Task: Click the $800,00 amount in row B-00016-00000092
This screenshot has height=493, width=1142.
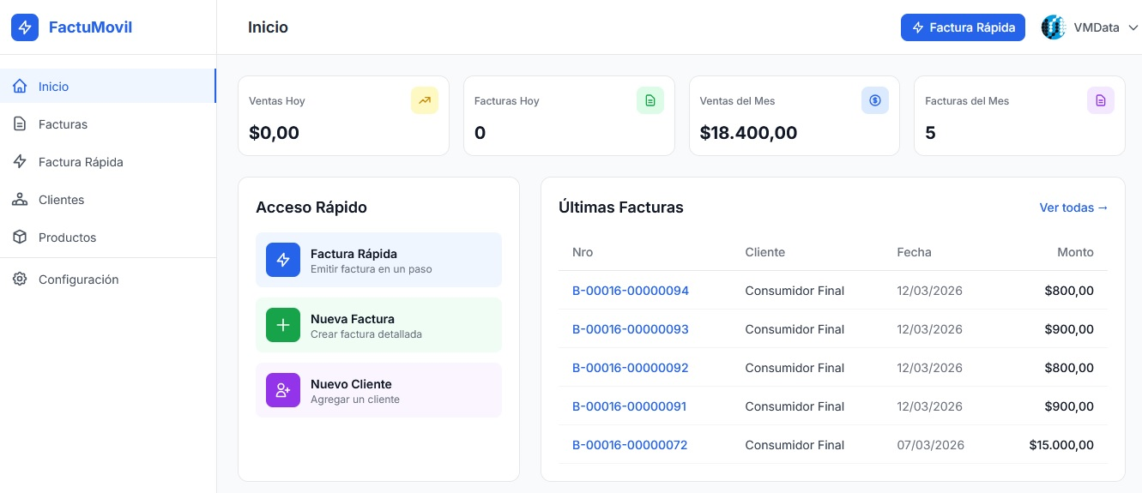Action: [1069, 368]
